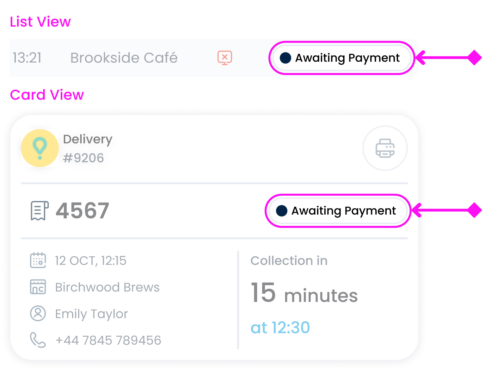497x376 pixels.
Task: Toggle the Awaiting Payment status dot in List View
Action: click(285, 58)
